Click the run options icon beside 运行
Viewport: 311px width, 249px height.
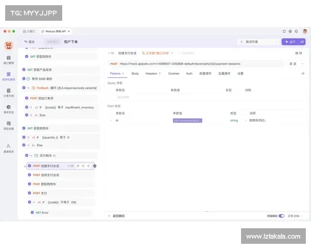[x=302, y=42]
